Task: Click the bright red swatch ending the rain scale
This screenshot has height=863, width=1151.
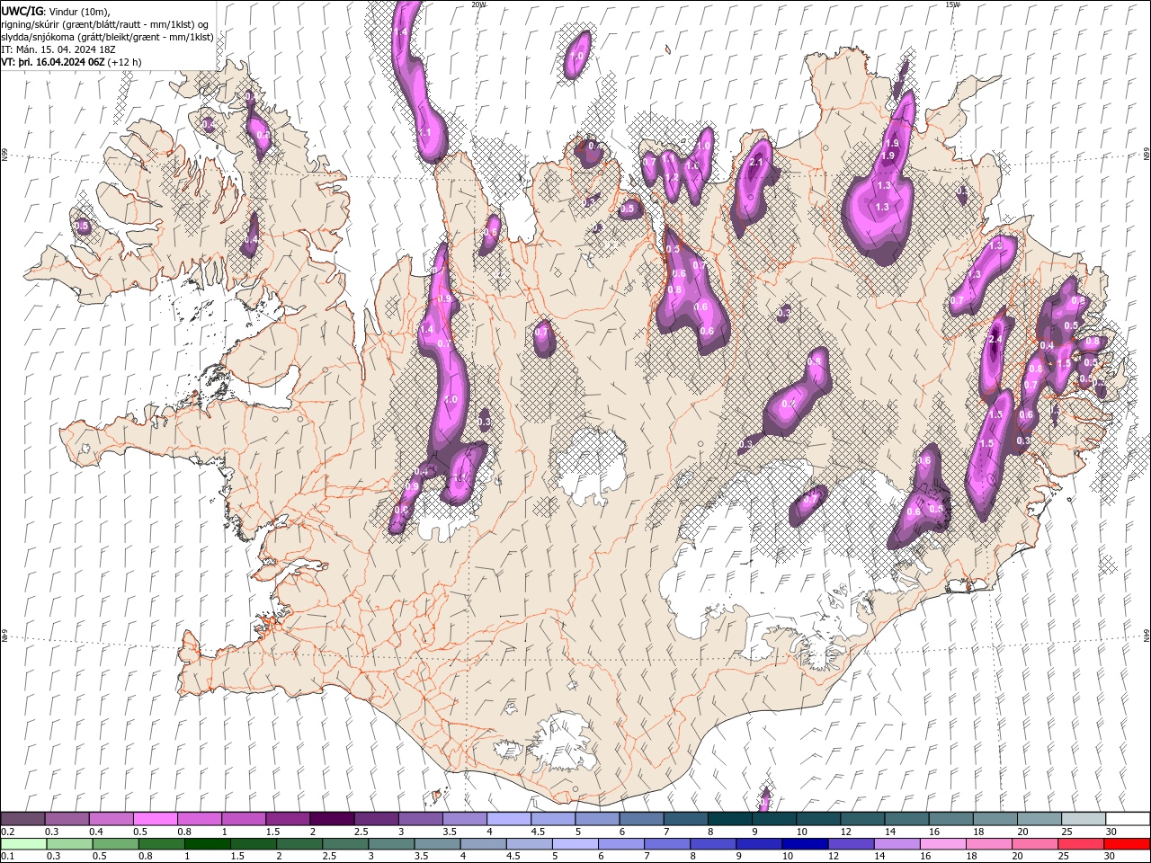Action: (x=1127, y=844)
